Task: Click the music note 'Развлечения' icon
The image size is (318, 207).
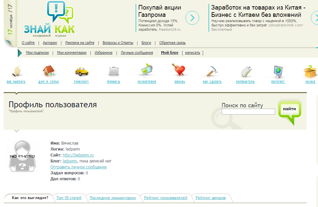Action: (x=146, y=70)
